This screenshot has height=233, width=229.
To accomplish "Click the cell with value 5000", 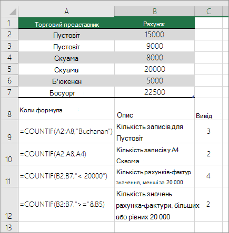I will click(x=154, y=81).
